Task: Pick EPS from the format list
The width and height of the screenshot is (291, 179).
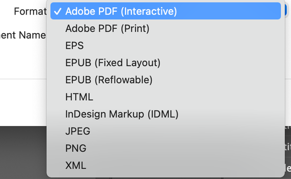Action: 165,45
